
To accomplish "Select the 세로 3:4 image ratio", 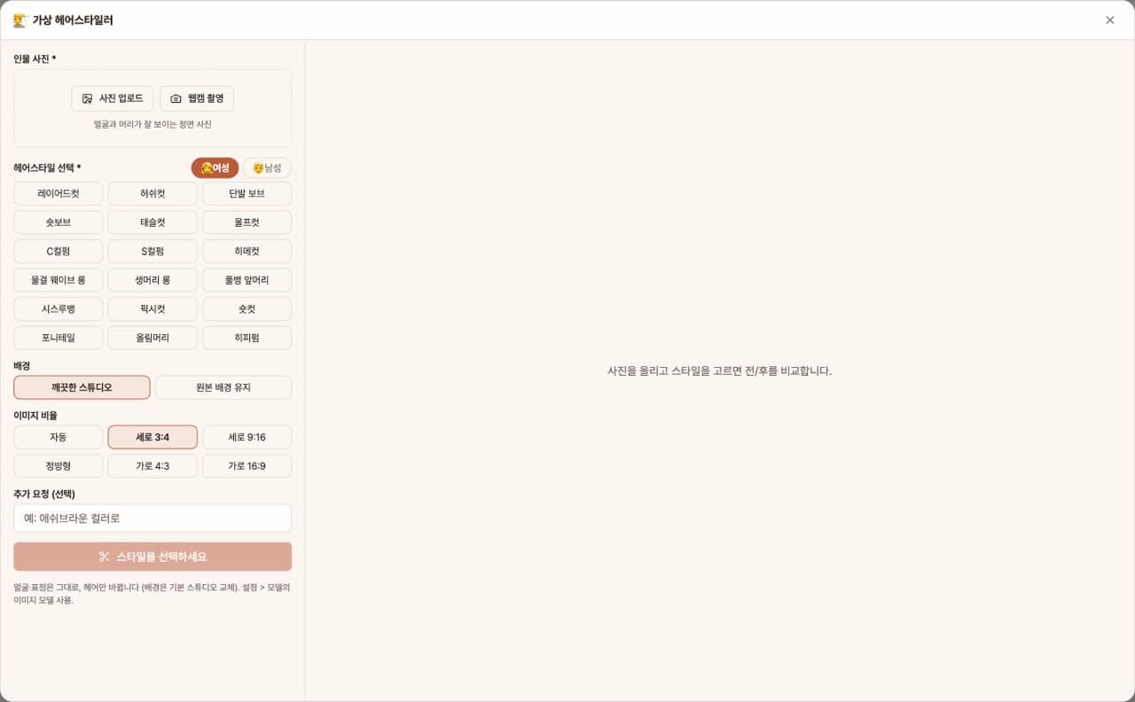I will (153, 437).
